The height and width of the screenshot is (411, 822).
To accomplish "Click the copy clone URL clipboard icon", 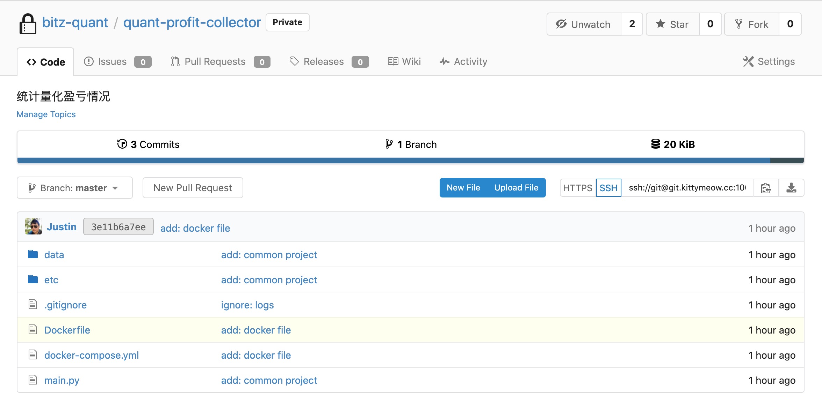I will coord(766,188).
